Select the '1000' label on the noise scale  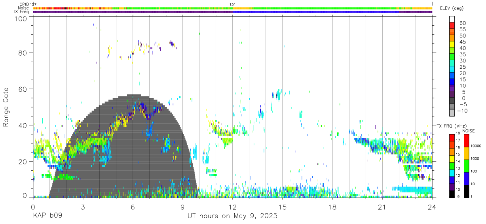click(475, 158)
